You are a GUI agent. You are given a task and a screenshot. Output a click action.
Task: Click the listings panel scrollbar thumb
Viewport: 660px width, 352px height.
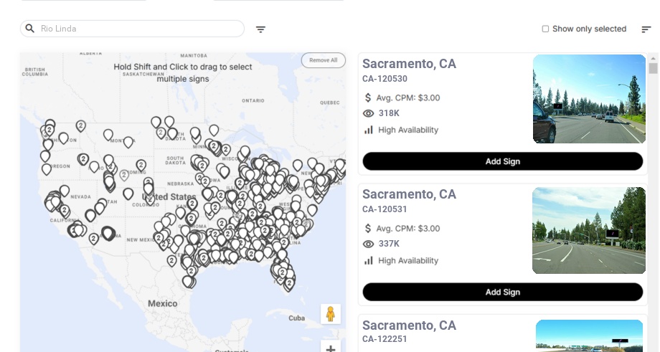point(653,68)
